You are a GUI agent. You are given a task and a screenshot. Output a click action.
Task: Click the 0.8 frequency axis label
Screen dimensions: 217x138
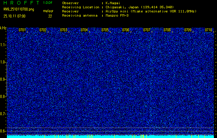[3, 97]
